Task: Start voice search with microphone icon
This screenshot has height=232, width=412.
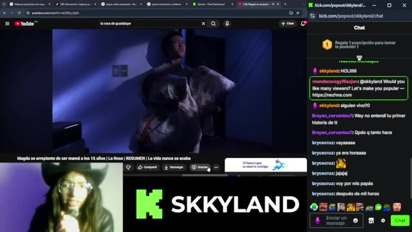Action: point(227,24)
